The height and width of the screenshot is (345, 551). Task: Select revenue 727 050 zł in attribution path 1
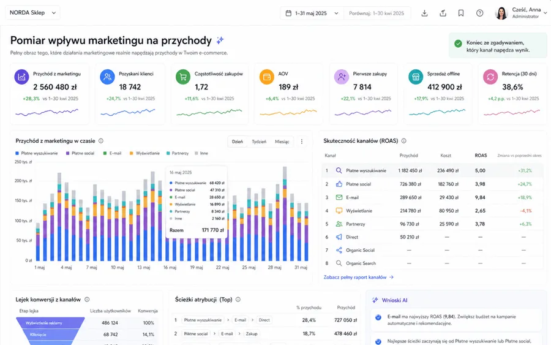[345, 320]
